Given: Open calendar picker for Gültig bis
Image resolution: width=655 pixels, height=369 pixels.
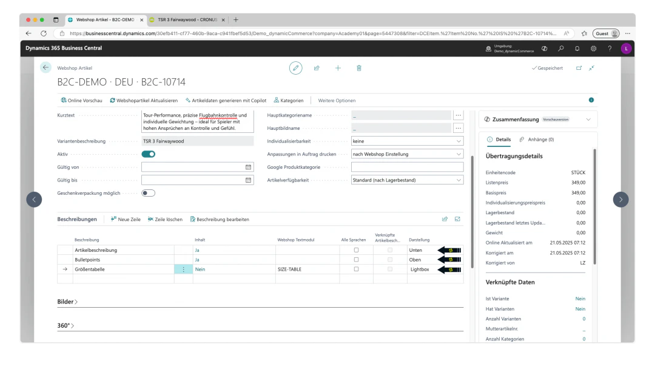Looking at the screenshot, I should tap(248, 180).
